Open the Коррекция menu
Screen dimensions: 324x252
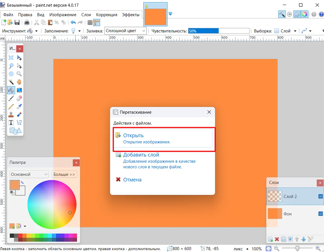(x=107, y=15)
